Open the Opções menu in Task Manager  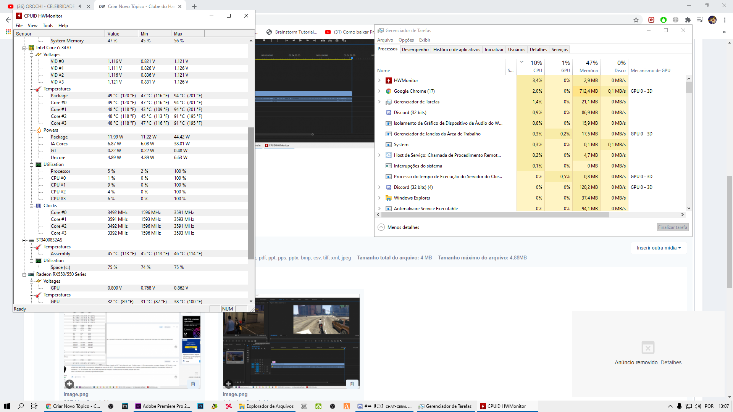coord(406,40)
